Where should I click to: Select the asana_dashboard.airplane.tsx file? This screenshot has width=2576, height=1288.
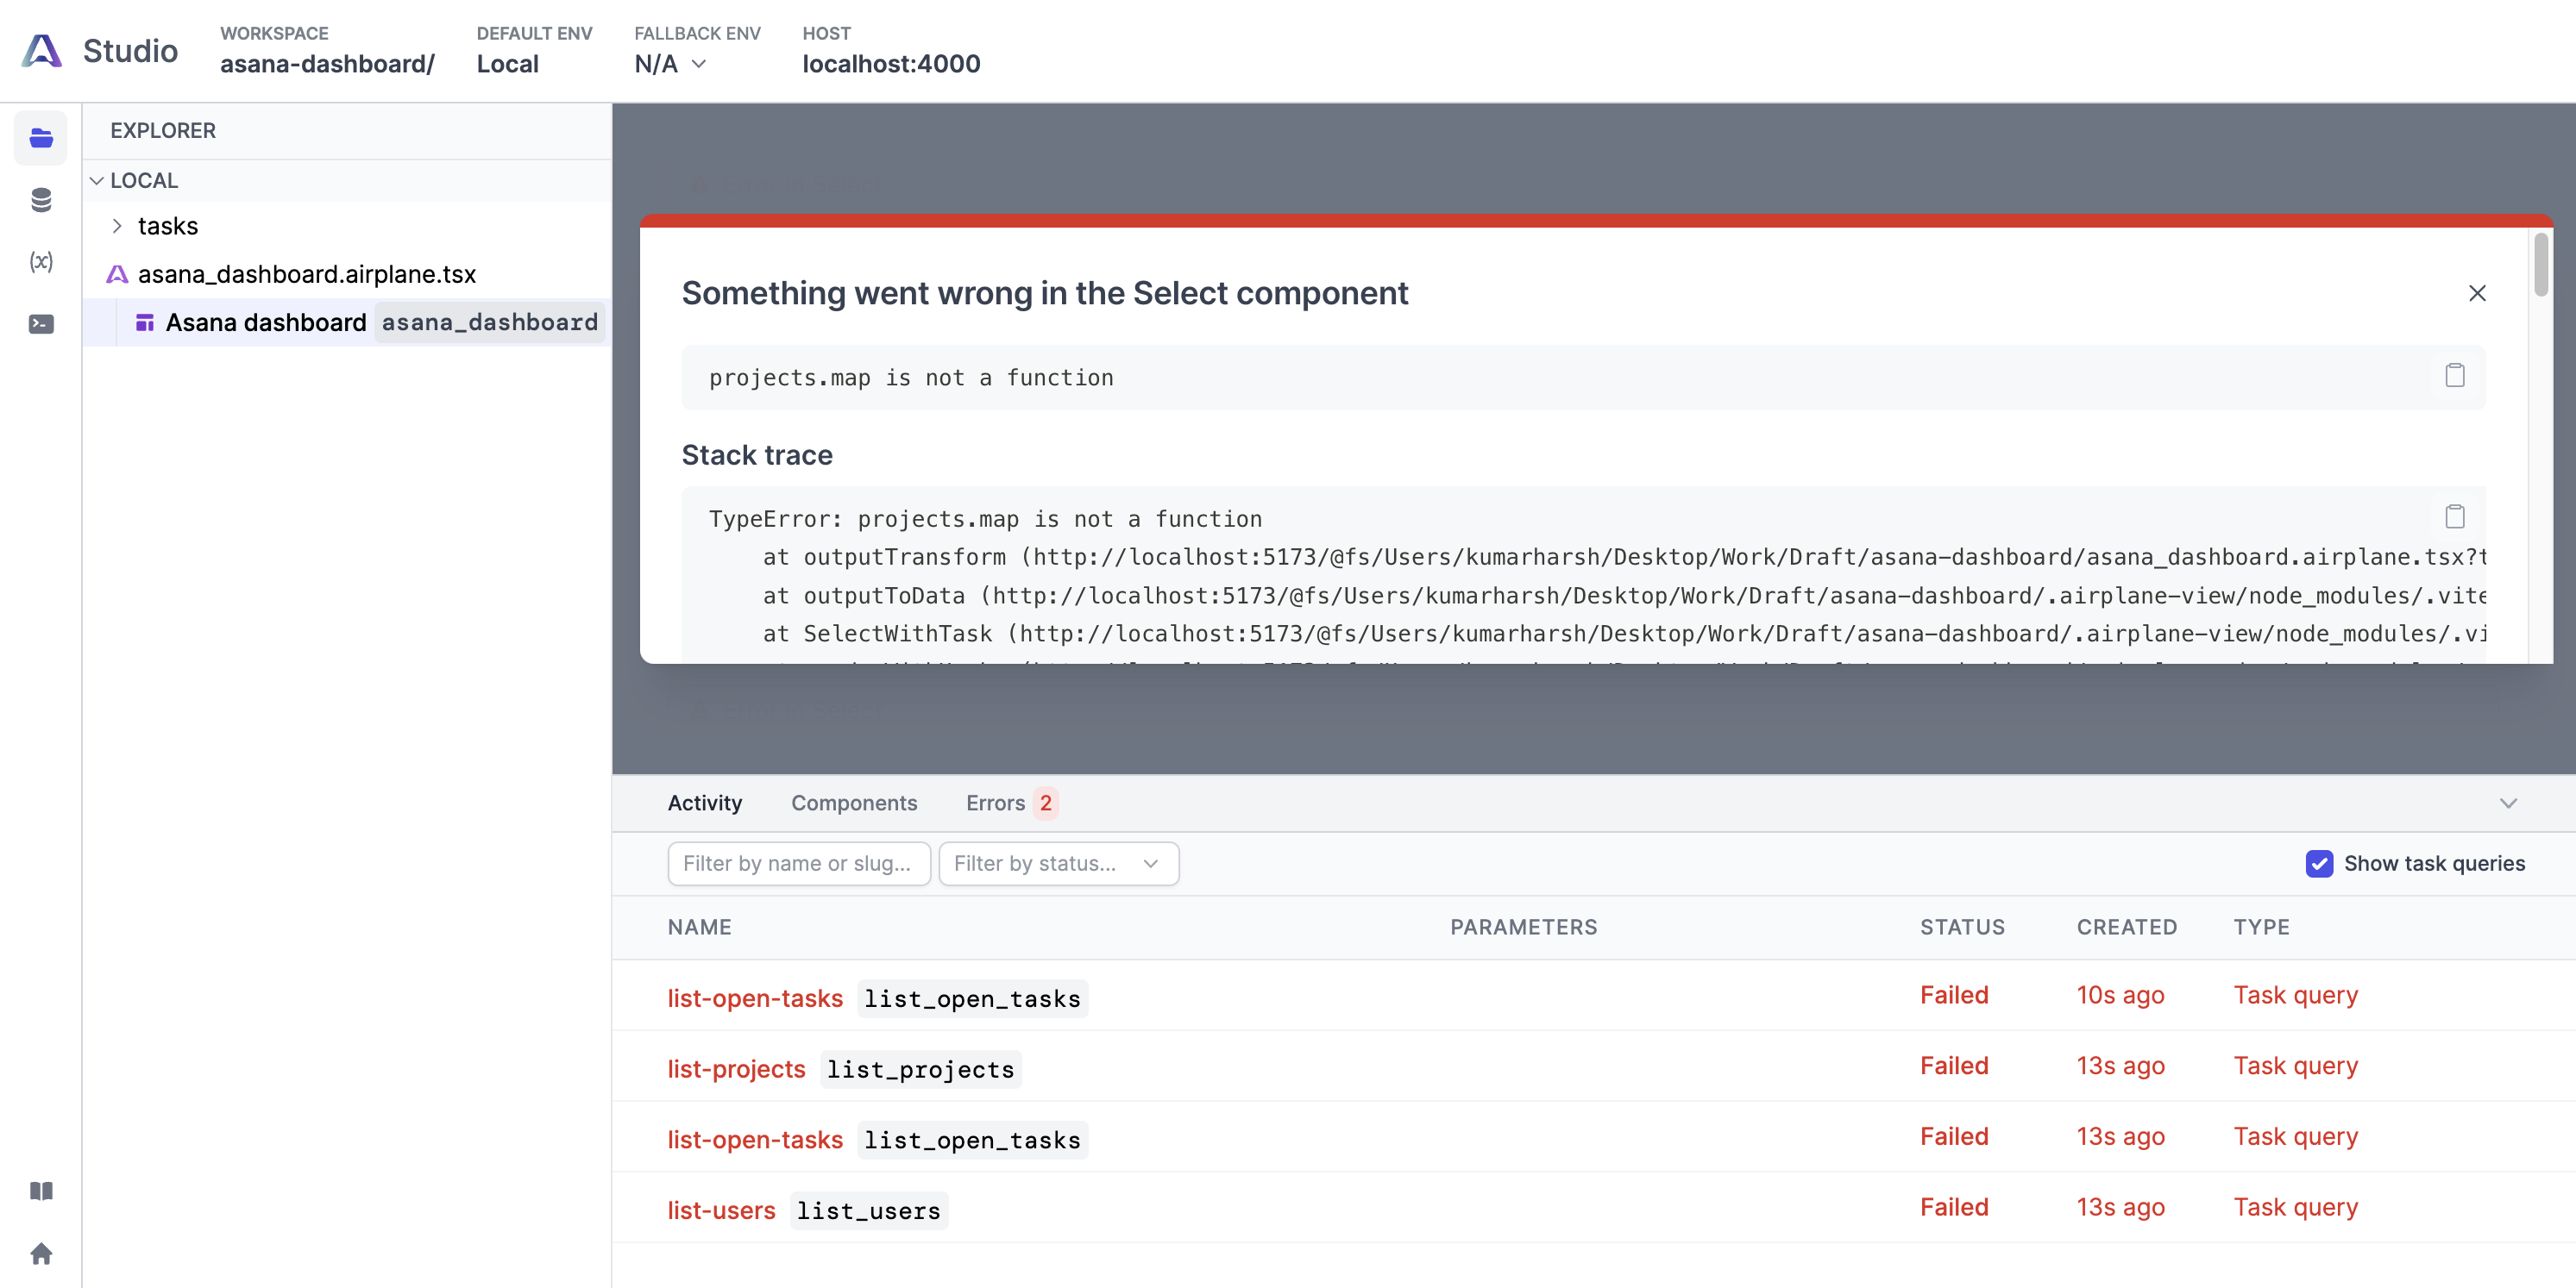pyautogui.click(x=306, y=274)
